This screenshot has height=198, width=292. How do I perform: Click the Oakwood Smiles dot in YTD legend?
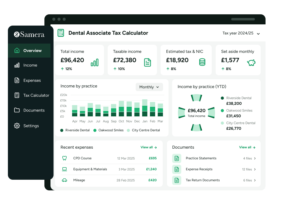click(x=222, y=111)
